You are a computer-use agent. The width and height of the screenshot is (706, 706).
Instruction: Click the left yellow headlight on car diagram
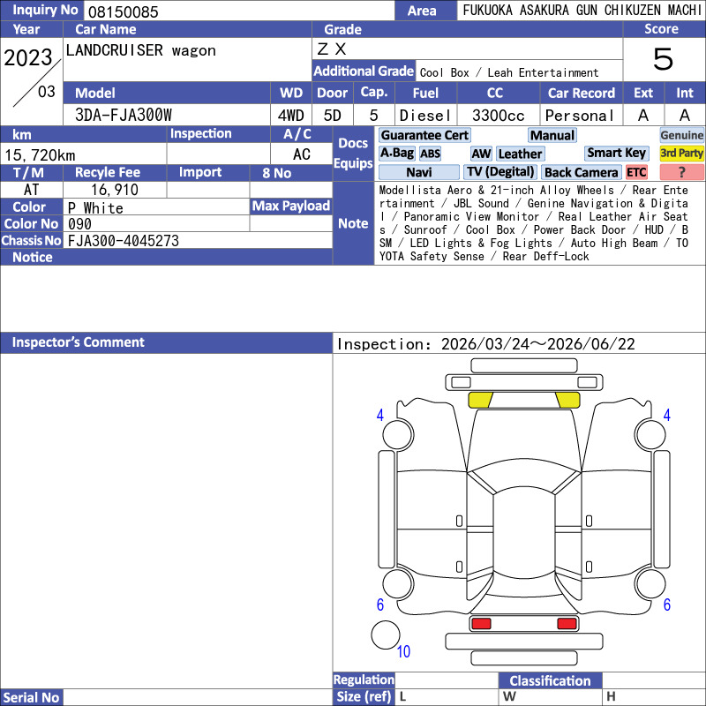(x=480, y=400)
